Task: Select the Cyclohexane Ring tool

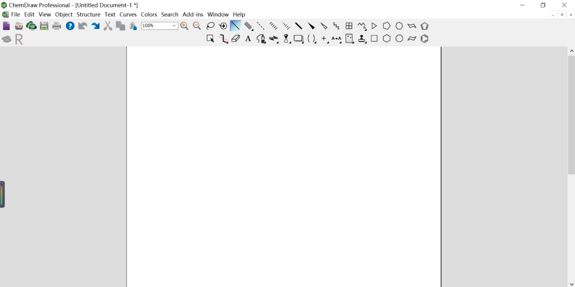Action: click(x=387, y=38)
